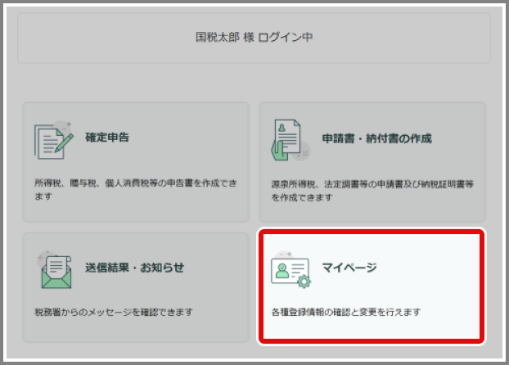
Task: Click the 国税太郎 様 ログイン中 banner text
Action: [x=254, y=37]
